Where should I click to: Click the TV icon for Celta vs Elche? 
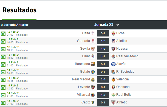click(x=3, y=34)
